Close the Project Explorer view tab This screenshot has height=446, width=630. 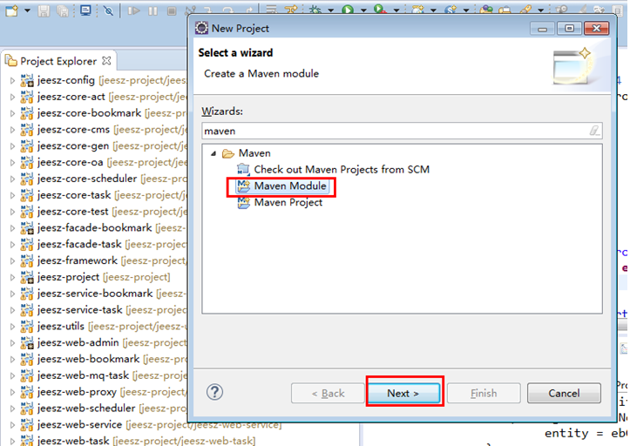point(106,61)
